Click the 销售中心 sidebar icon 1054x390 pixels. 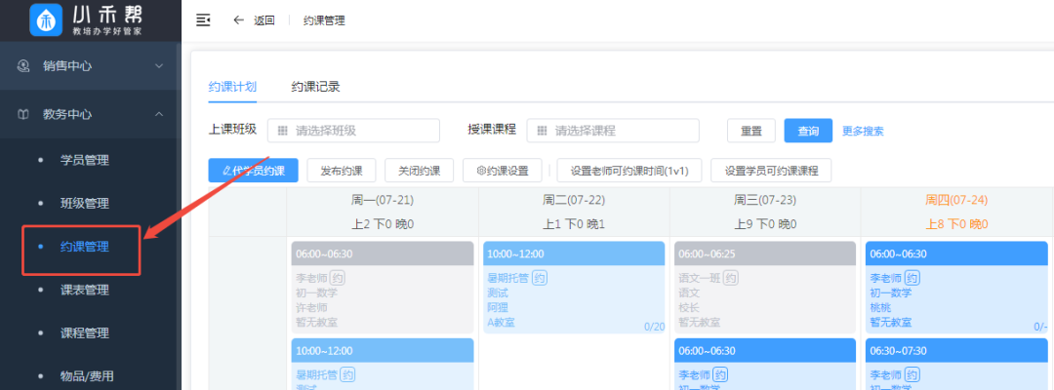[x=24, y=66]
